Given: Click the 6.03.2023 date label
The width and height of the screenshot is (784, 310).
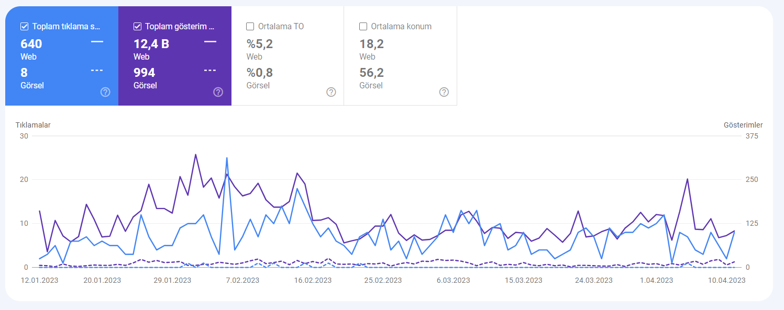Looking at the screenshot, I should tap(454, 280).
